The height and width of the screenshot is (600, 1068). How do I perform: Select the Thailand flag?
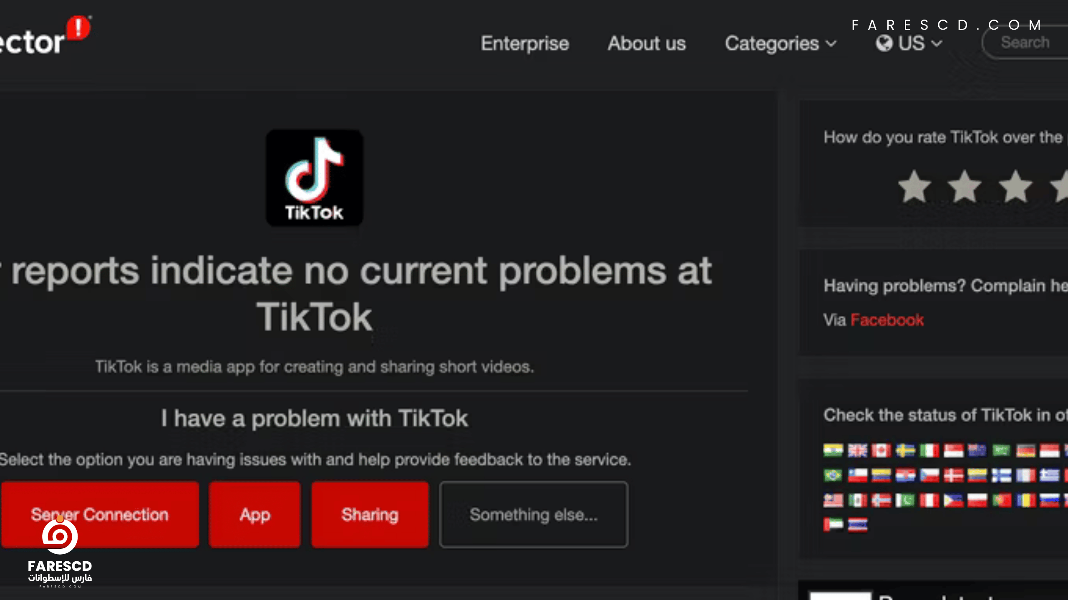coord(857,525)
